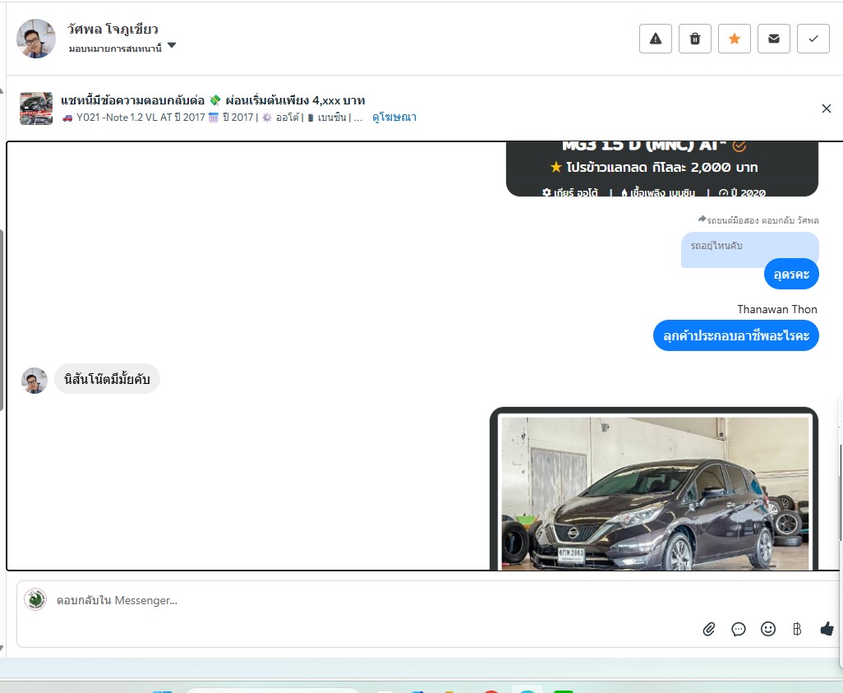The height and width of the screenshot is (693, 843).
Task: Click the ลูกค้าประกอบอาชีพอะไรคะ message bubble
Action: pos(736,335)
